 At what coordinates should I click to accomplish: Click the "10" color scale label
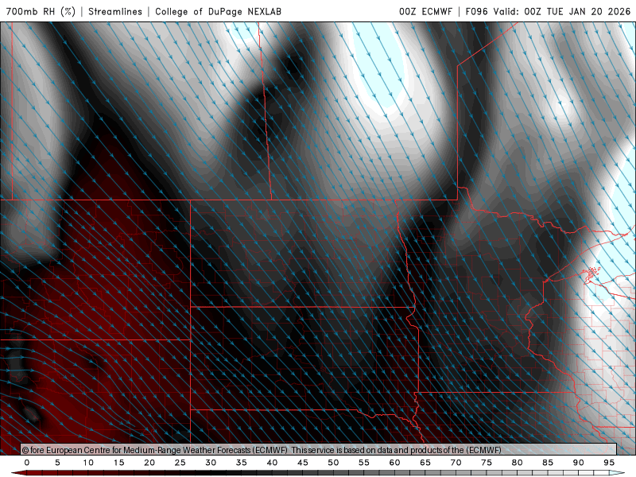click(88, 463)
